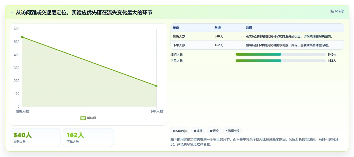Click the 下单人数 data point on chart
354x157 pixels.
coord(156,86)
